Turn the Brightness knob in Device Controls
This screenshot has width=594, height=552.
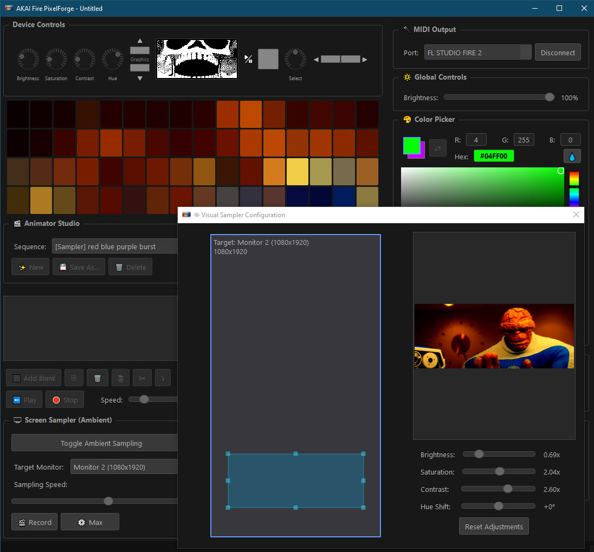(x=28, y=59)
